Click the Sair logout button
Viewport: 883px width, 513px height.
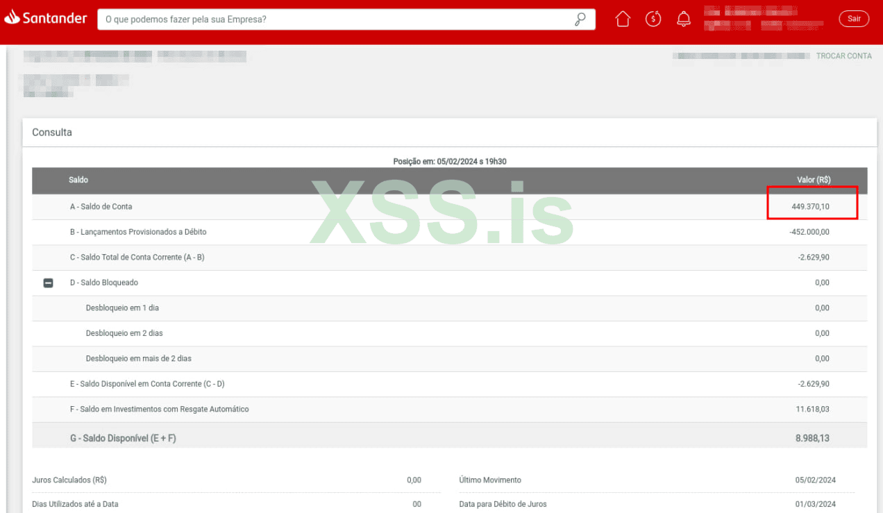tap(854, 19)
